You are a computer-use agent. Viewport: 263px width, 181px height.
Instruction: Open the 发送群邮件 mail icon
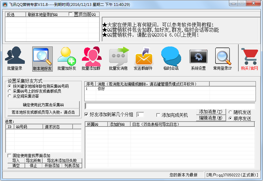click(x=143, y=56)
